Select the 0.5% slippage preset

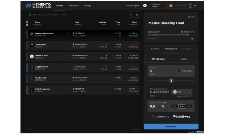181,106
